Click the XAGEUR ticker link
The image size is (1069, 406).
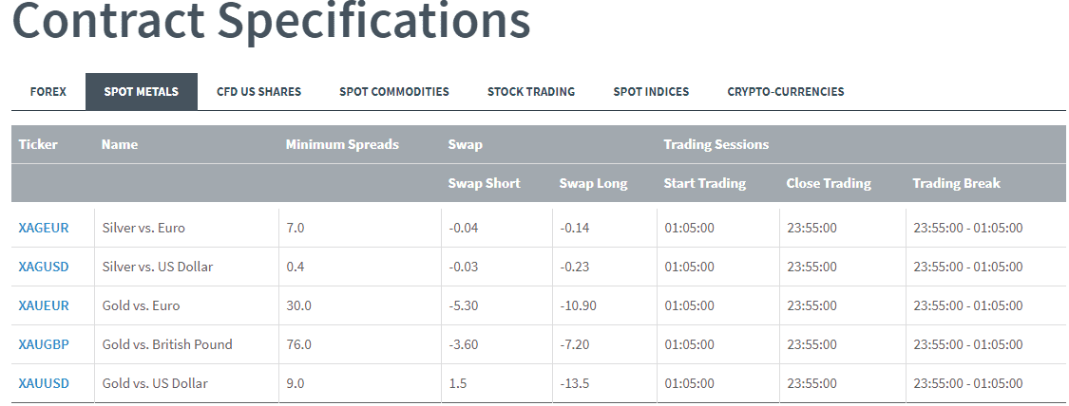pos(44,229)
